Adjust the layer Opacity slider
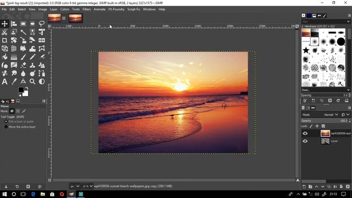The image size is (352, 198). click(x=325, y=121)
